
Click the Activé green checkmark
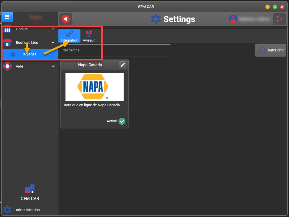click(x=122, y=121)
